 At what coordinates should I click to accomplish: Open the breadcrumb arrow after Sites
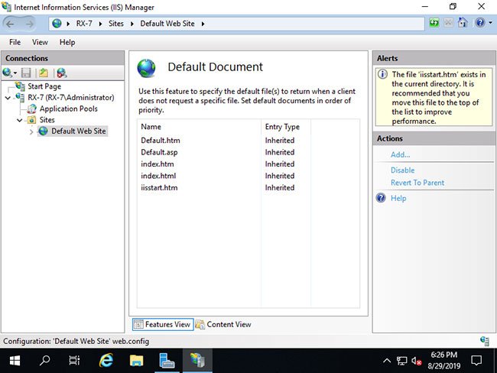pos(132,24)
